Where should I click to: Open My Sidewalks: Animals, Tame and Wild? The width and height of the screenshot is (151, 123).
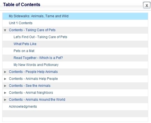[x=39, y=16]
